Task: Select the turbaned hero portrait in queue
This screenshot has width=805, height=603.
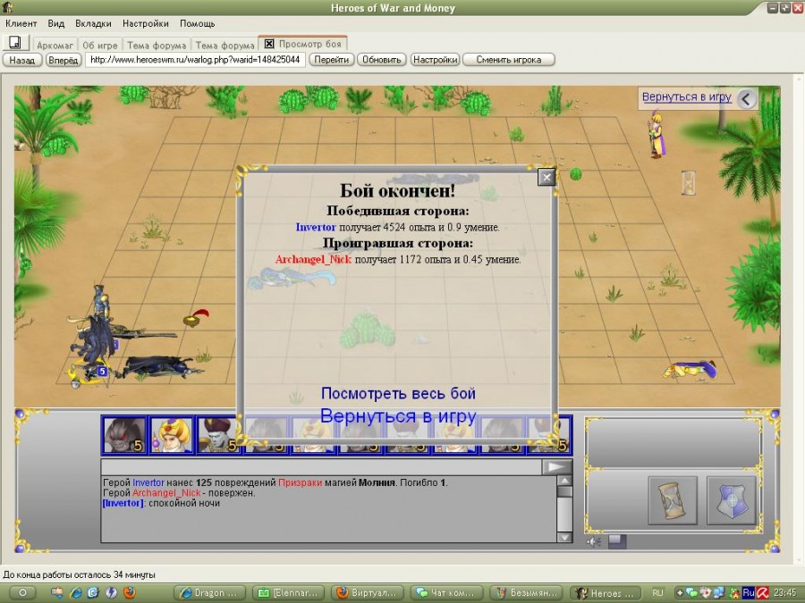Action: point(172,435)
